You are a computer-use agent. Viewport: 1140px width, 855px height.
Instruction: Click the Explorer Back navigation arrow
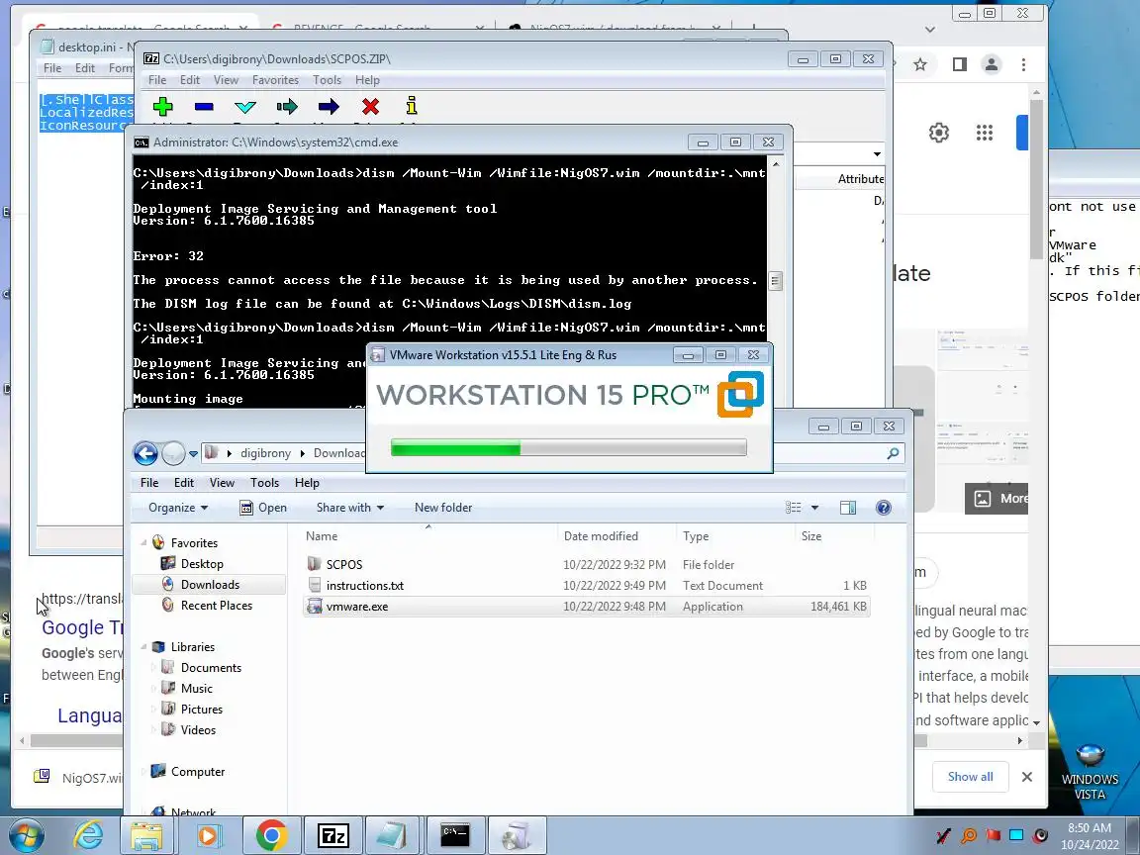tap(146, 453)
